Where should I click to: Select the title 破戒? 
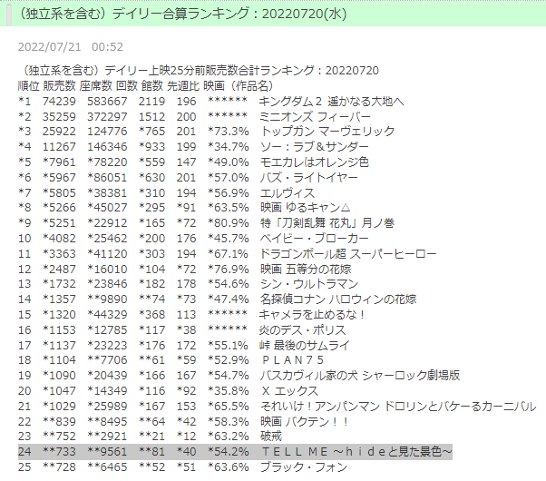coord(271,436)
